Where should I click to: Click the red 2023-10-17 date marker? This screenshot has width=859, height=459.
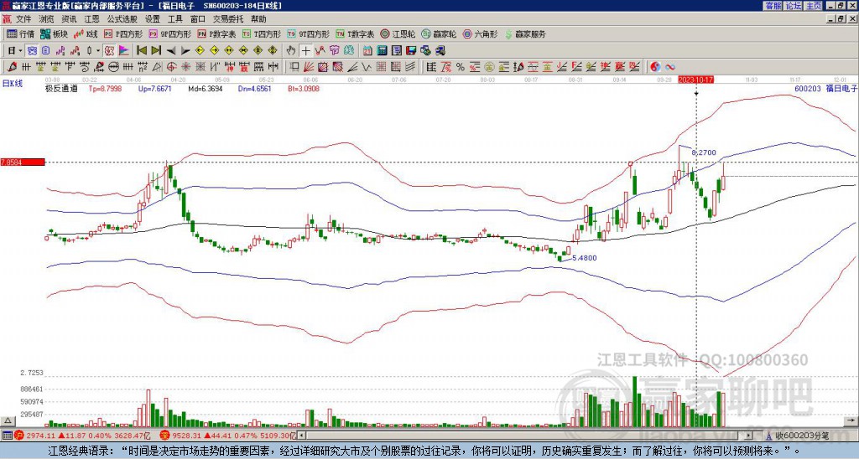[695, 80]
